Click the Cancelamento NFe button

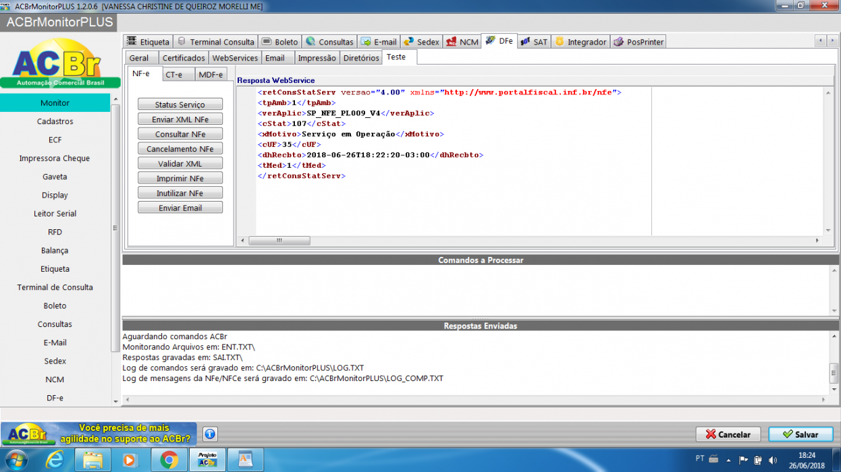(180, 149)
